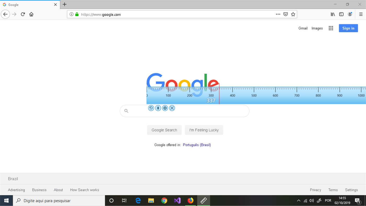Open the Windows Start menu
The height and width of the screenshot is (206, 366).
coord(7,201)
